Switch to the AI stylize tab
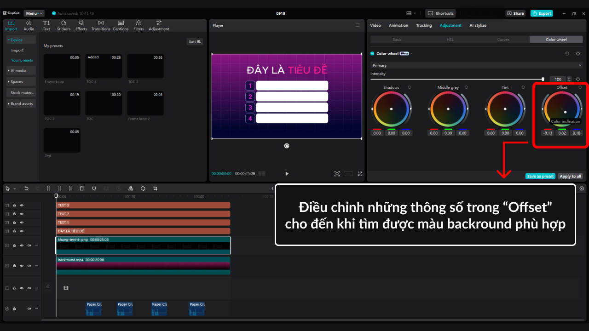Screen dimensions: 589x331 478,25
